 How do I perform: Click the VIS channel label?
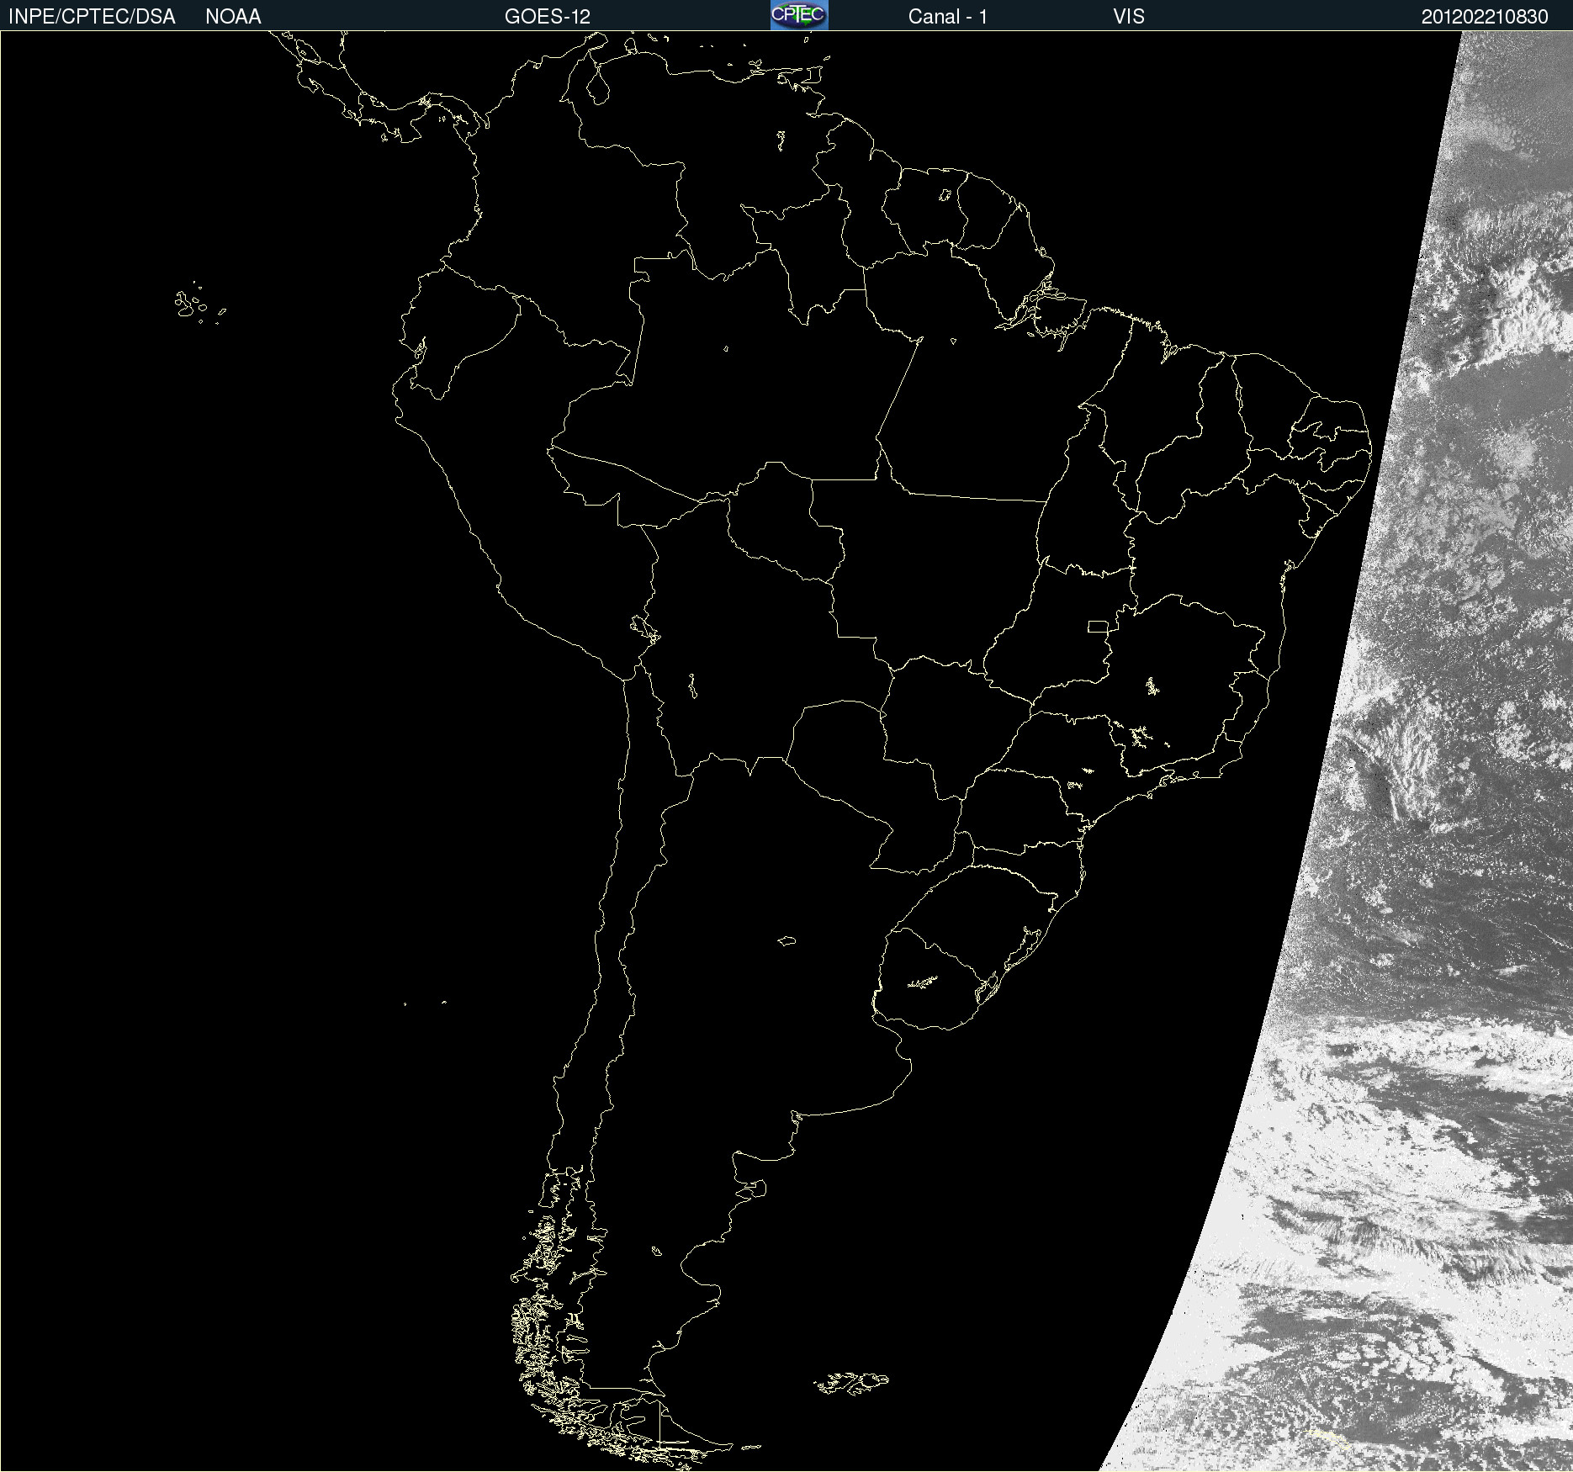coord(1128,17)
